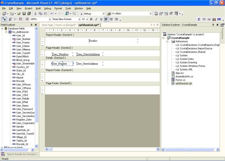Click the Navigate Backward icon
The height and width of the screenshot is (161, 225).
tap(67, 13)
